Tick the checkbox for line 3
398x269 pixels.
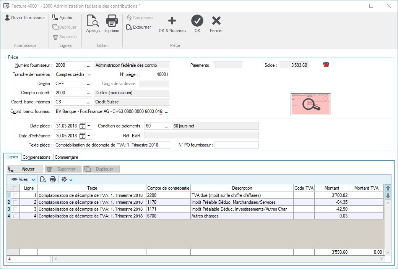pos(15,209)
